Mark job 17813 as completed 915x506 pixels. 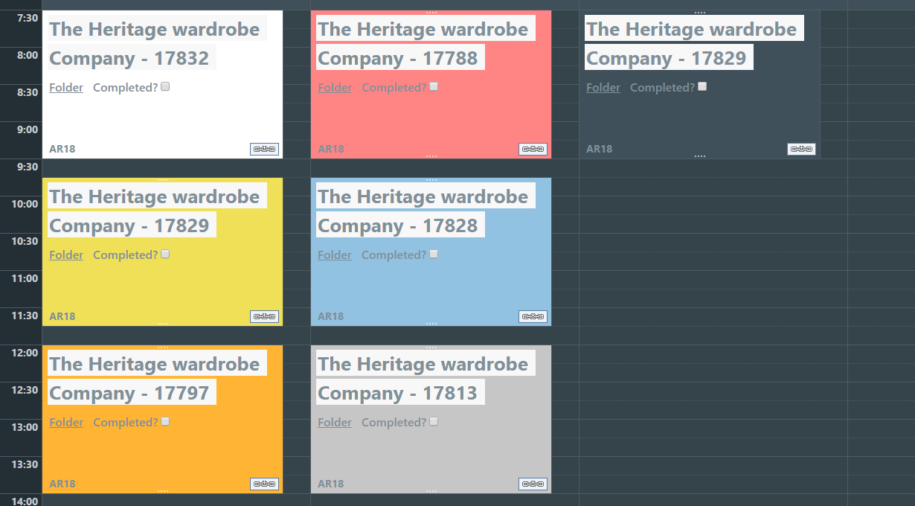(434, 421)
